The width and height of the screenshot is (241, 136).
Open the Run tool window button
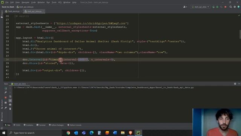click(8, 125)
